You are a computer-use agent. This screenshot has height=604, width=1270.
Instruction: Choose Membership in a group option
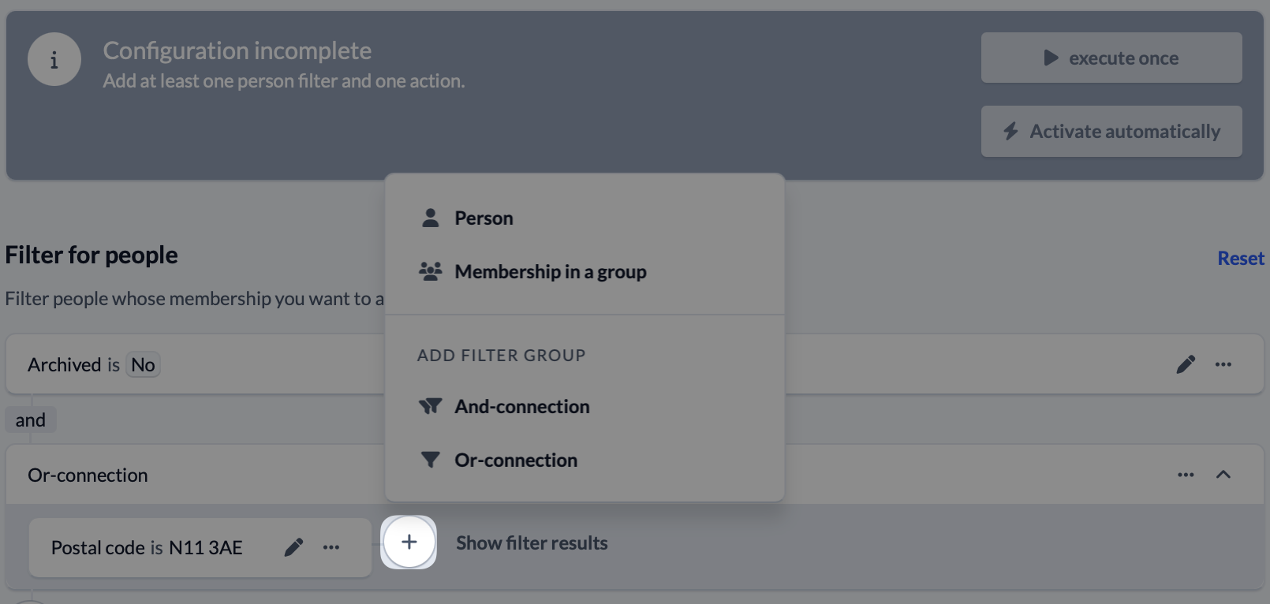tap(550, 272)
